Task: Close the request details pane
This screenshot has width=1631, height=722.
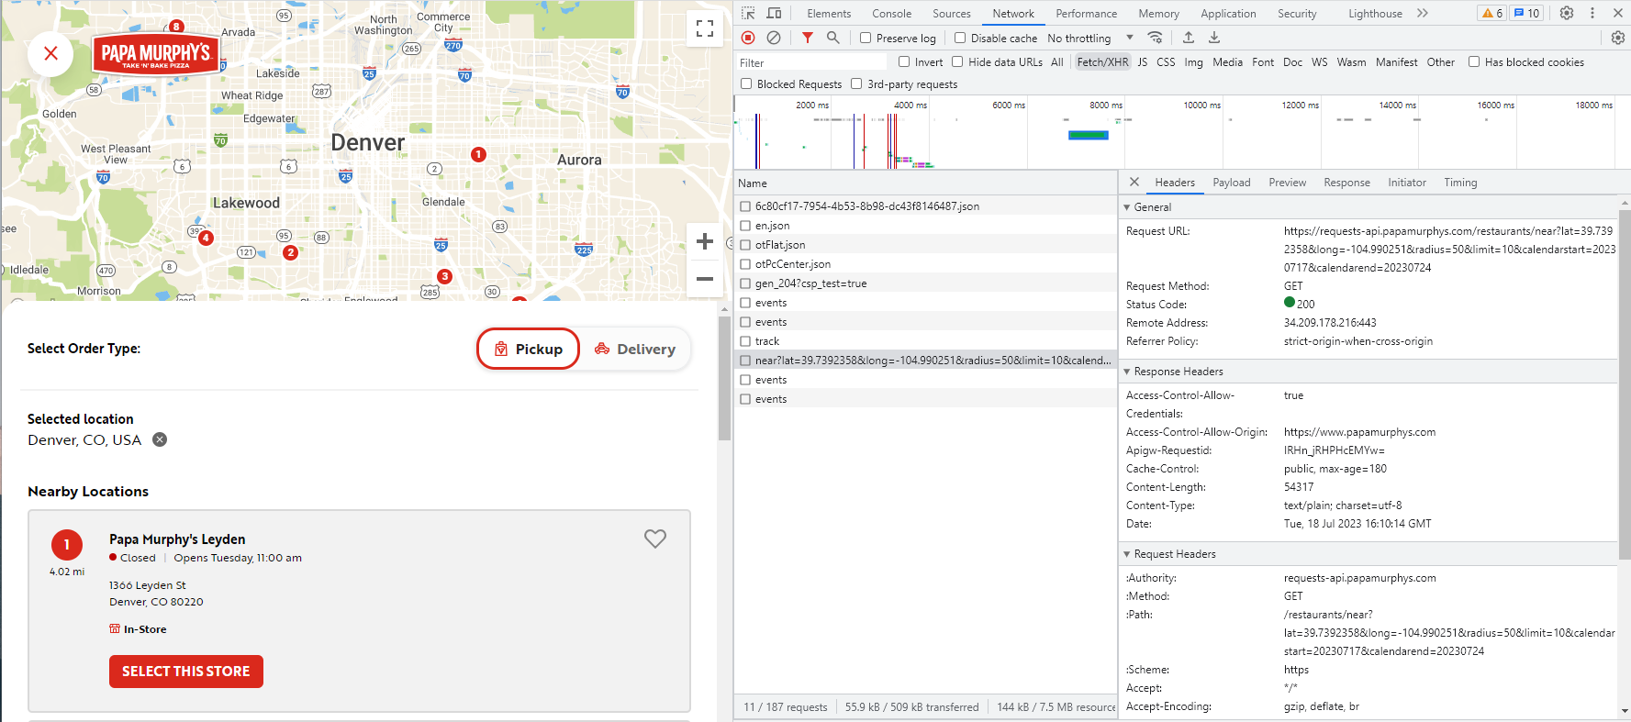Action: click(1134, 182)
